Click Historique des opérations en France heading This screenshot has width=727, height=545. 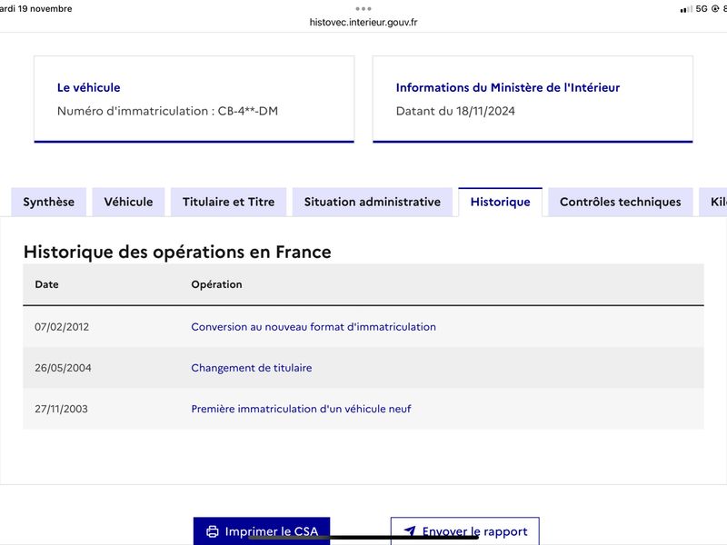[177, 253]
